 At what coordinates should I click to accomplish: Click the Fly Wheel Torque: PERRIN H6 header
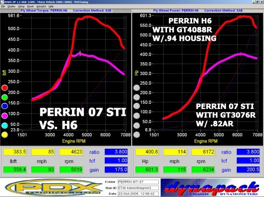tap(44, 11)
